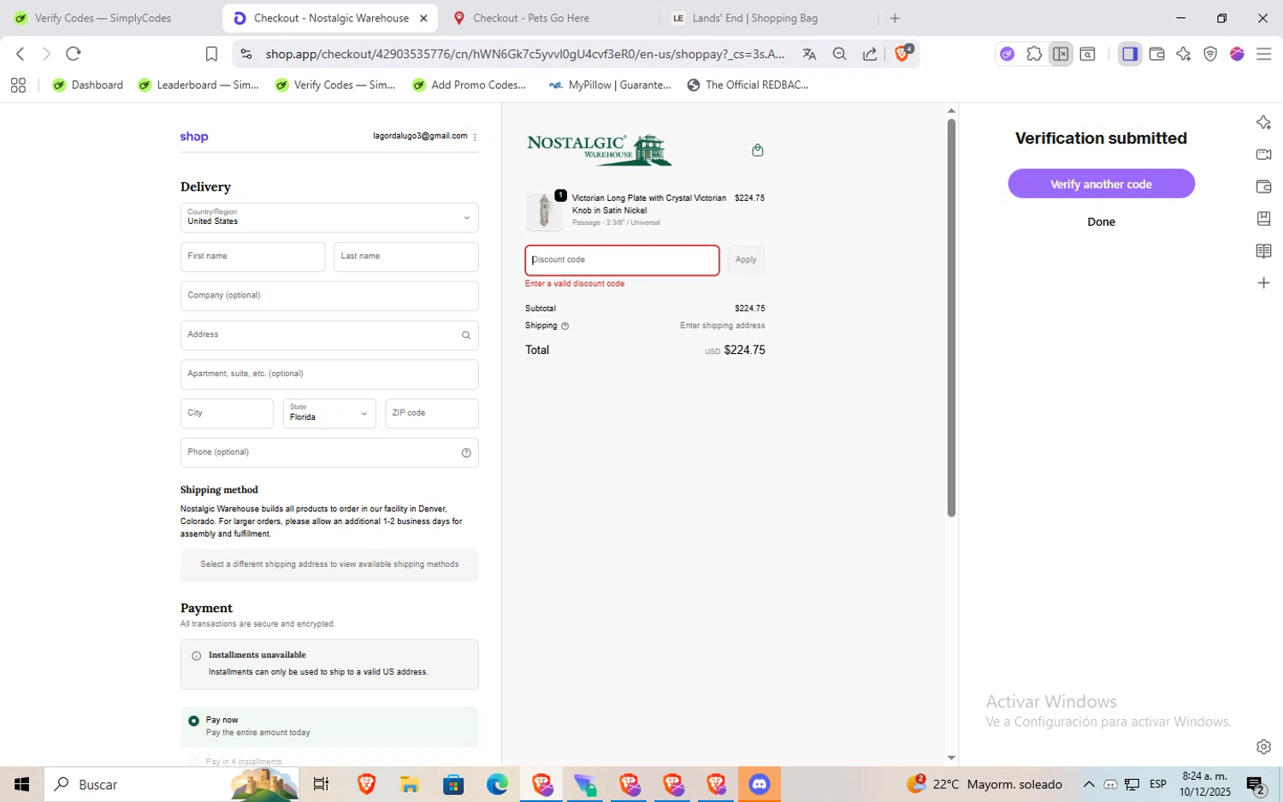Click the Company (optional) field
This screenshot has height=802, width=1283.
click(329, 296)
